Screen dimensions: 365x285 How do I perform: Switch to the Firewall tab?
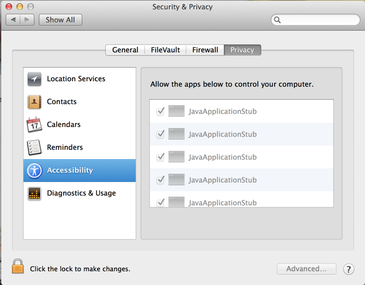(x=205, y=50)
